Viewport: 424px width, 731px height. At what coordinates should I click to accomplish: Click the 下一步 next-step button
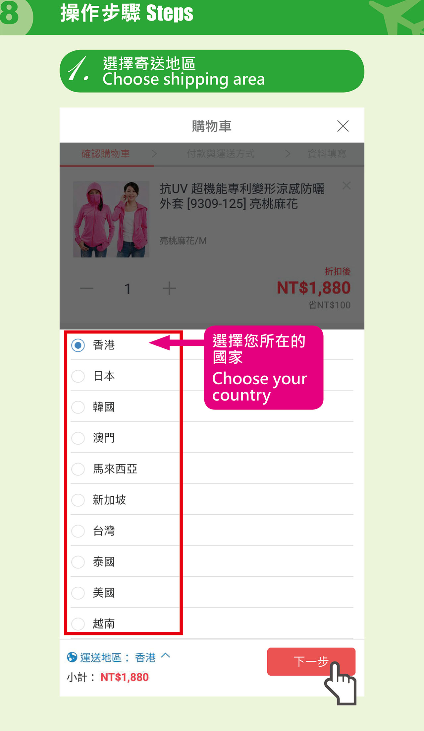click(x=311, y=661)
